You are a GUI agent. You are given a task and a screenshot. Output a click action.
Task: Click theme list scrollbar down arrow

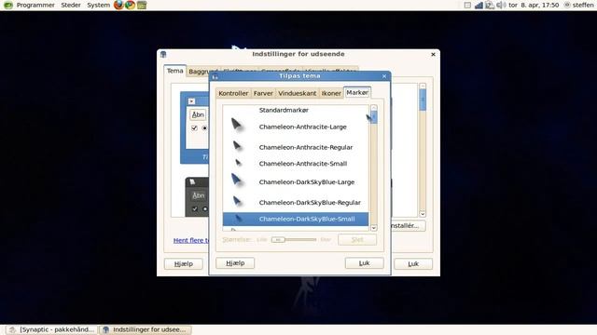[x=423, y=214]
